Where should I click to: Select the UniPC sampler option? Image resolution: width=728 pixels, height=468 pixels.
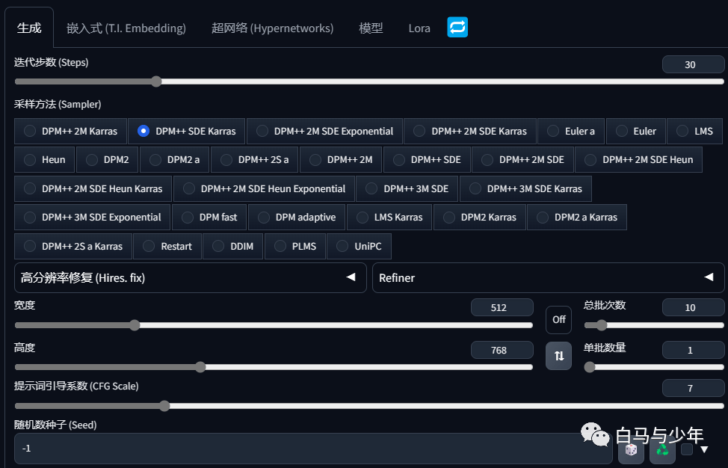(359, 246)
